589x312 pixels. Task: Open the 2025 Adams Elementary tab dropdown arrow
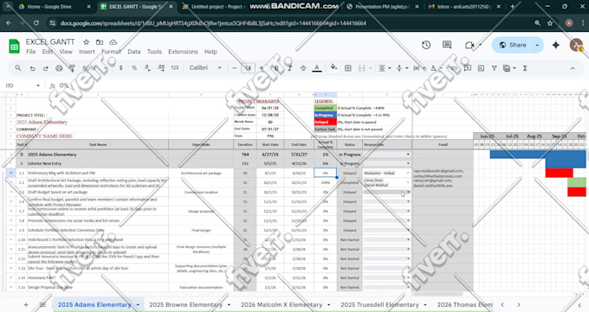[x=138, y=305]
